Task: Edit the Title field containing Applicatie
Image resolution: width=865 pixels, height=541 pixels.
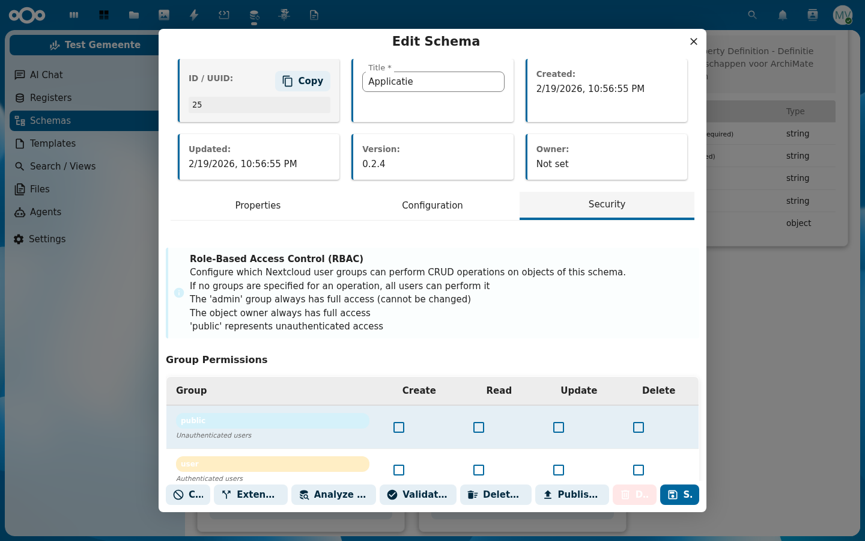Action: point(433,82)
